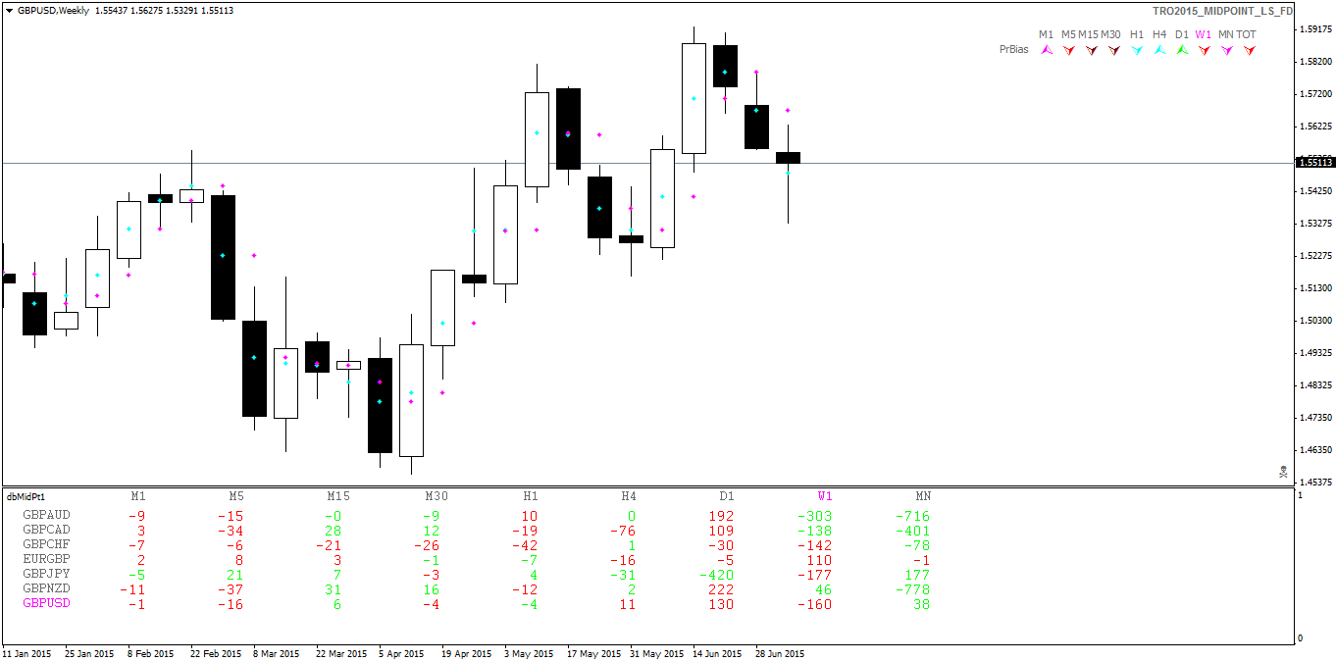This screenshot has height=662, width=1336.
Task: Click GBPNZD MN value -778
Action: pos(912,589)
